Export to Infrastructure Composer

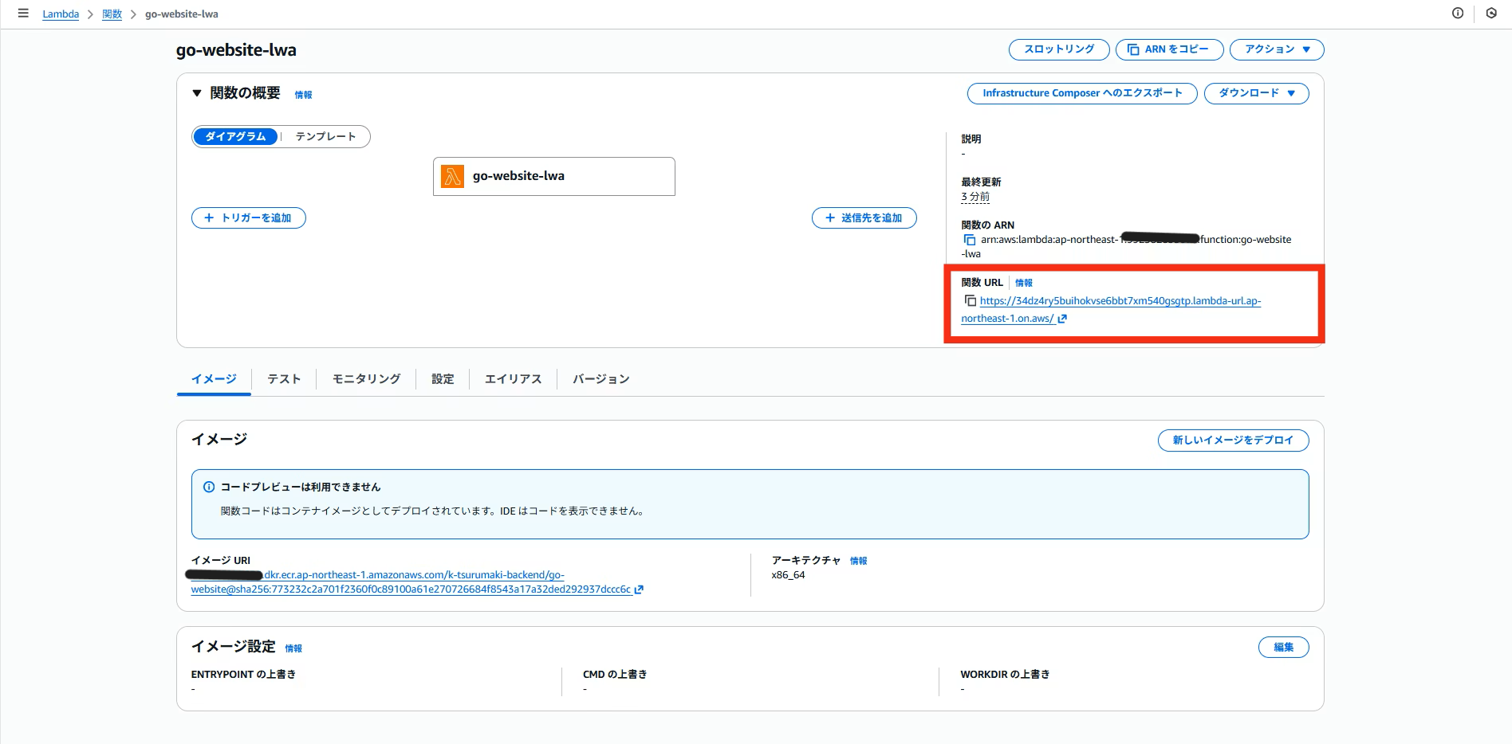click(1082, 93)
